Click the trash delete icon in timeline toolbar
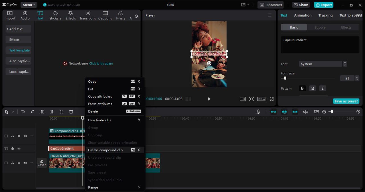 click(71, 112)
